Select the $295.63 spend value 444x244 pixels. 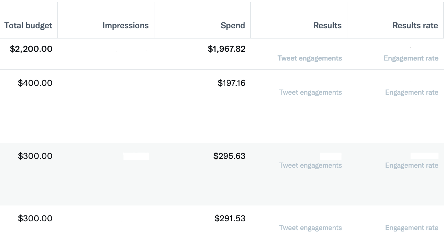tap(229, 156)
